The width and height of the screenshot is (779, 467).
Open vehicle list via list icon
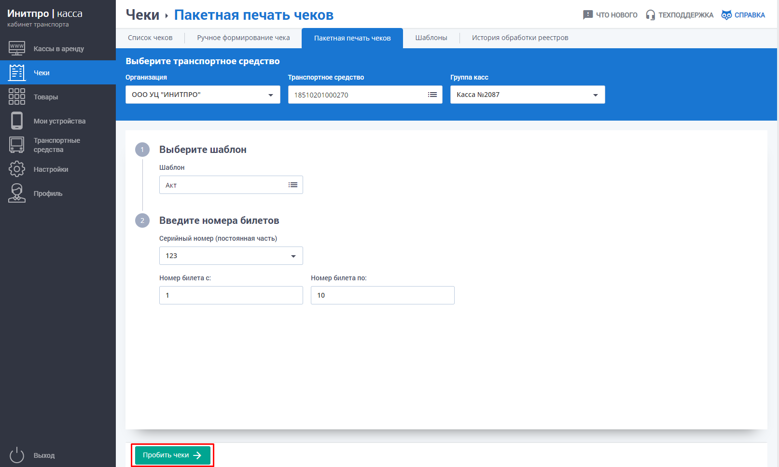tap(432, 95)
